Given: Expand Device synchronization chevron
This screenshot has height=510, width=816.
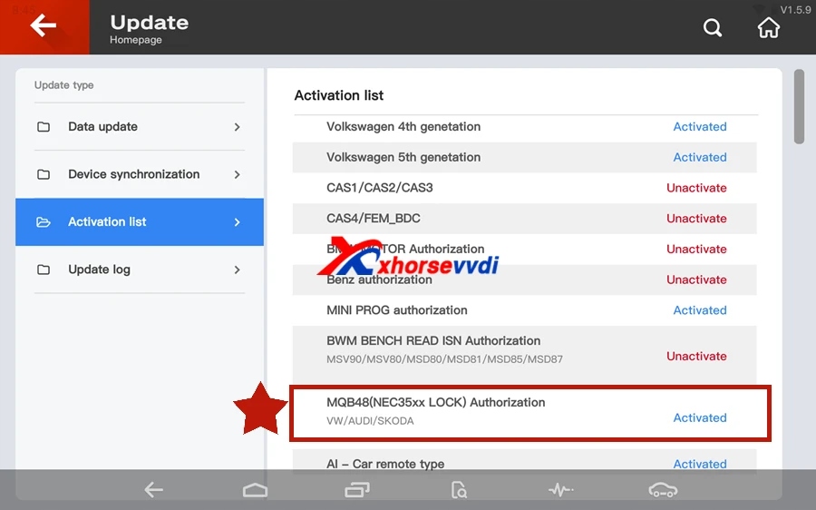Looking at the screenshot, I should point(237,174).
